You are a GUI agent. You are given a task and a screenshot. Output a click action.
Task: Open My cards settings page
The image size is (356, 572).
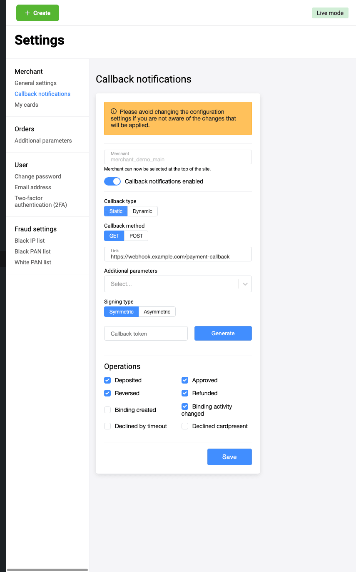26,105
